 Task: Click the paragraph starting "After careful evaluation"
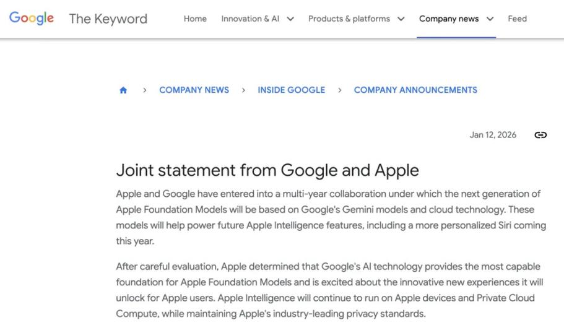329,290
